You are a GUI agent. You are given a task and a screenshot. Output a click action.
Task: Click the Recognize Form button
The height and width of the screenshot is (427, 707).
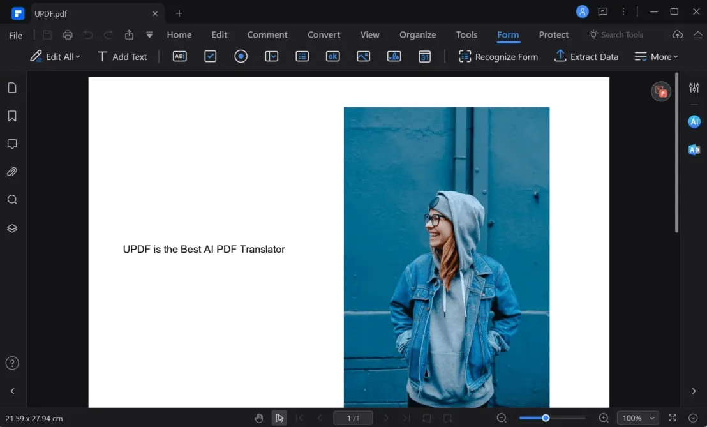(498, 57)
